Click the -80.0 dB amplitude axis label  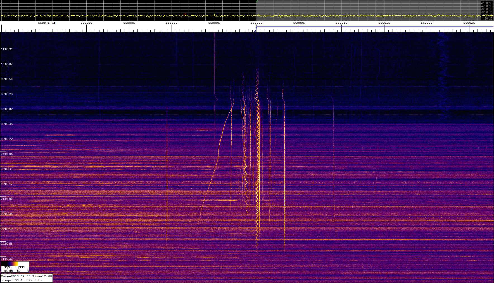click(x=487, y=12)
